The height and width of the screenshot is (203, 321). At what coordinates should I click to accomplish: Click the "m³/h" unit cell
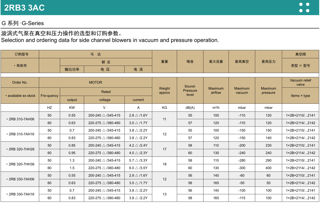216,108
